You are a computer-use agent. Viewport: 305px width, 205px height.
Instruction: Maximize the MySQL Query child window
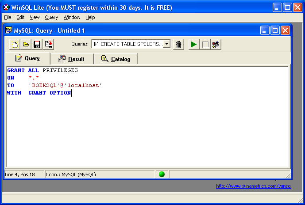[x=275, y=30]
